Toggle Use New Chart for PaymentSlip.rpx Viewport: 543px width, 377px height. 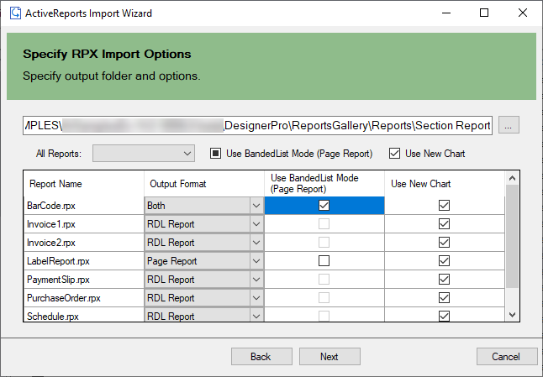point(444,280)
